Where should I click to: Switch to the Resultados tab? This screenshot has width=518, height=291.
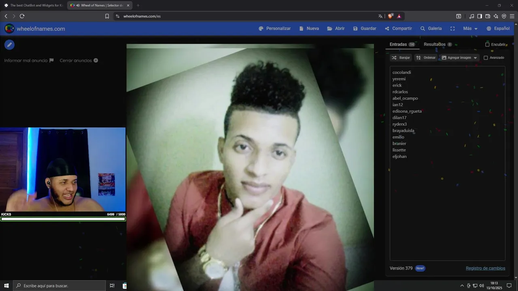click(438, 44)
